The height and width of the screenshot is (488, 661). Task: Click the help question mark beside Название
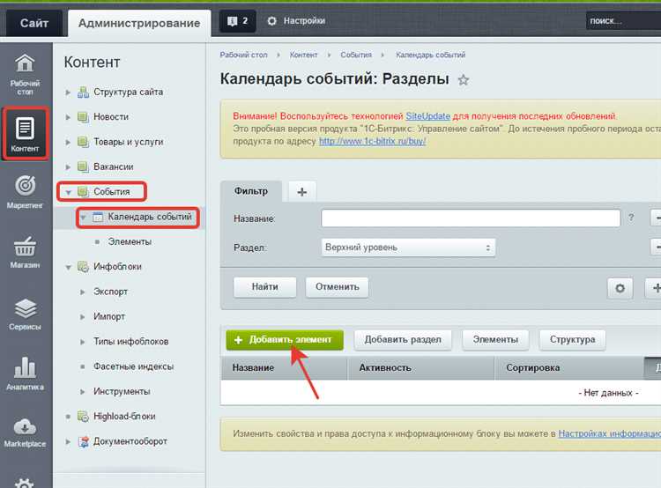[x=631, y=218]
